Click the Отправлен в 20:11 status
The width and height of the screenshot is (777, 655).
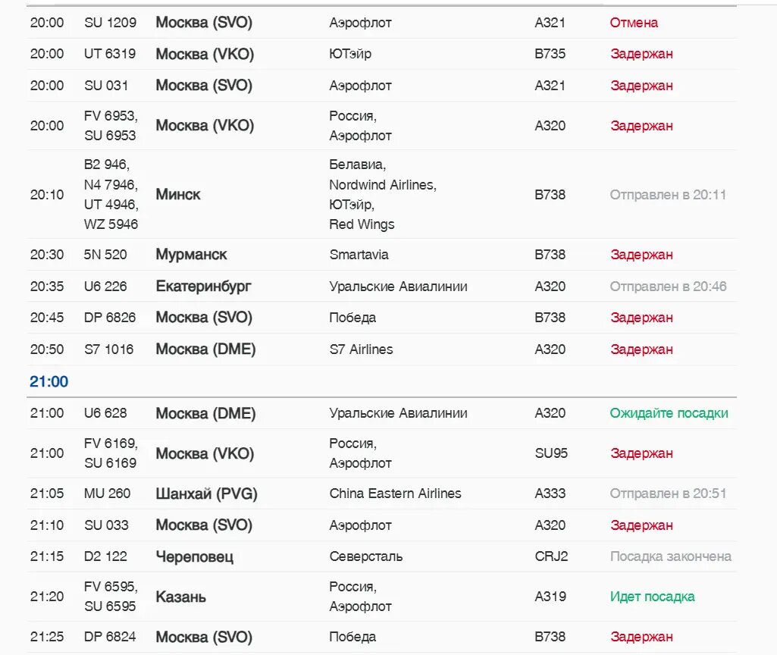click(668, 195)
